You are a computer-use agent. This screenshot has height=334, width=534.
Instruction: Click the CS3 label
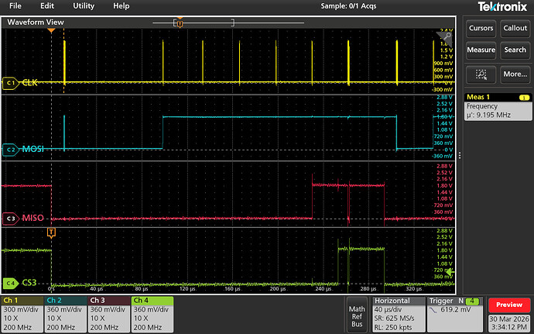pos(29,283)
